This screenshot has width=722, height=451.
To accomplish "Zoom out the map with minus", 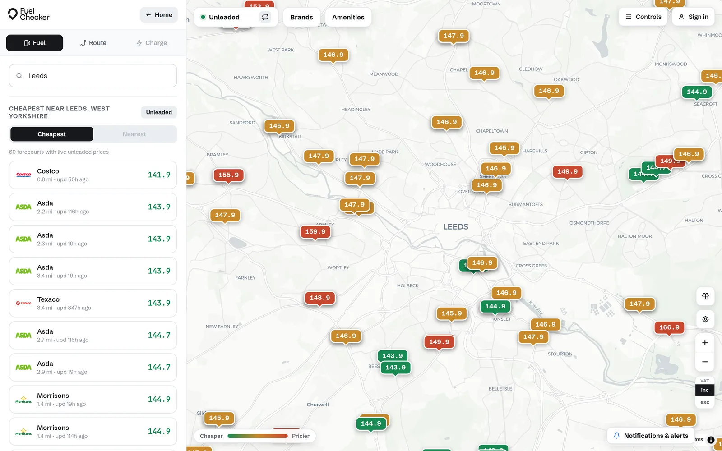I will click(x=705, y=362).
